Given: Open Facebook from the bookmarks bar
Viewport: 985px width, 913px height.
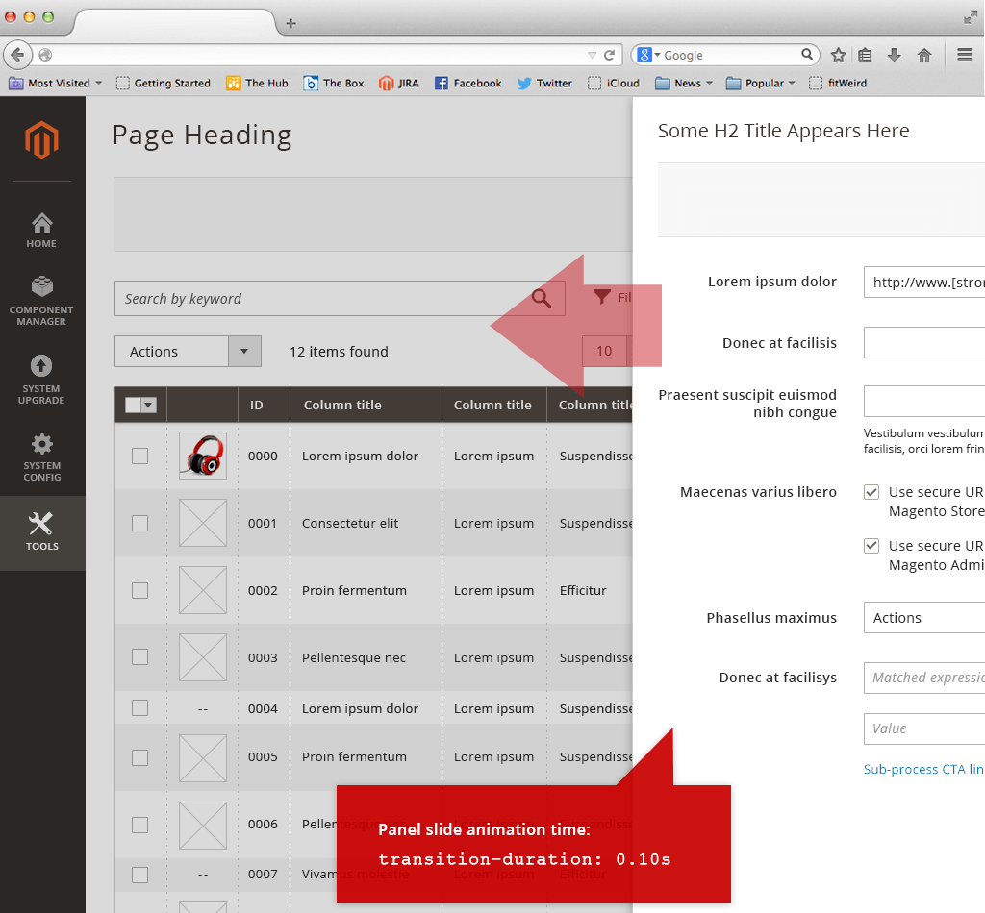Looking at the screenshot, I should click(468, 83).
